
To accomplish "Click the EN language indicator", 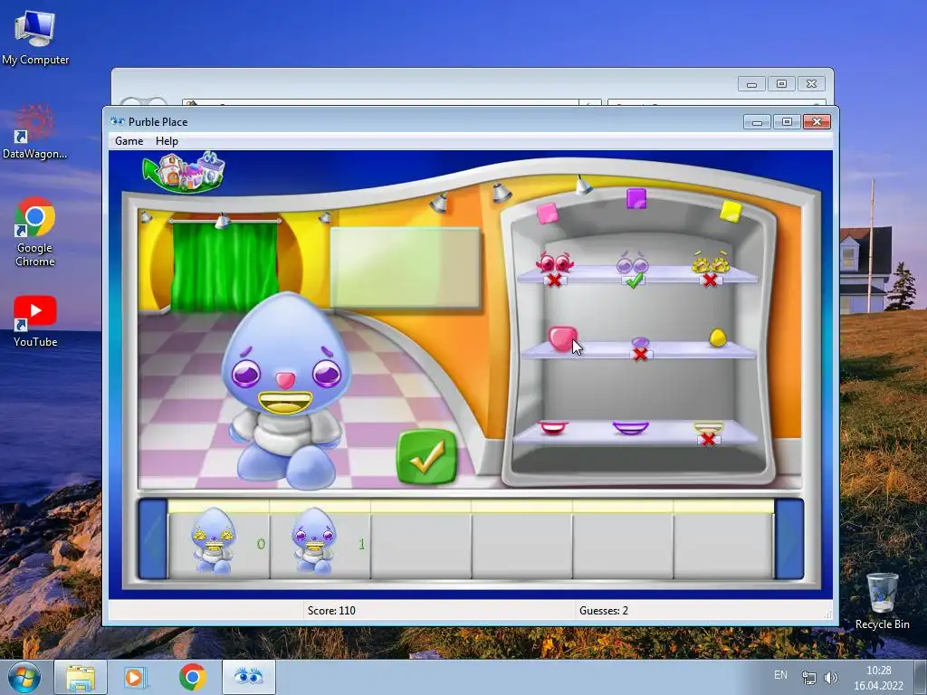I will point(780,675).
